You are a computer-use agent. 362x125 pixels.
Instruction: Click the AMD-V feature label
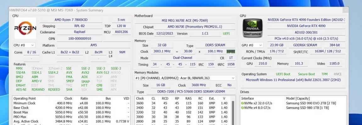pyautogui.click(x=37, y=81)
